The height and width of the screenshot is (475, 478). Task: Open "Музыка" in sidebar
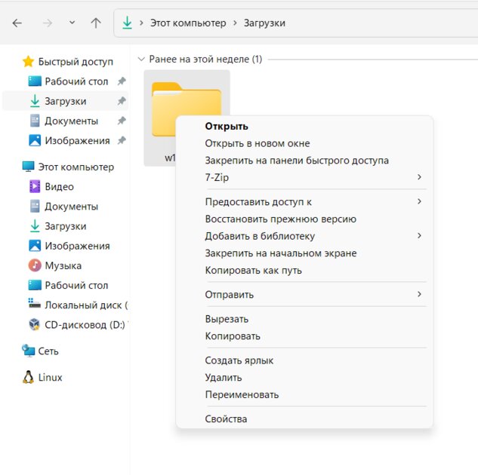63,266
